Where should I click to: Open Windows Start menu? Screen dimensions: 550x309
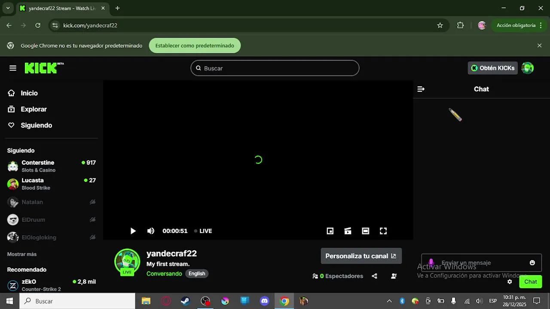9,301
